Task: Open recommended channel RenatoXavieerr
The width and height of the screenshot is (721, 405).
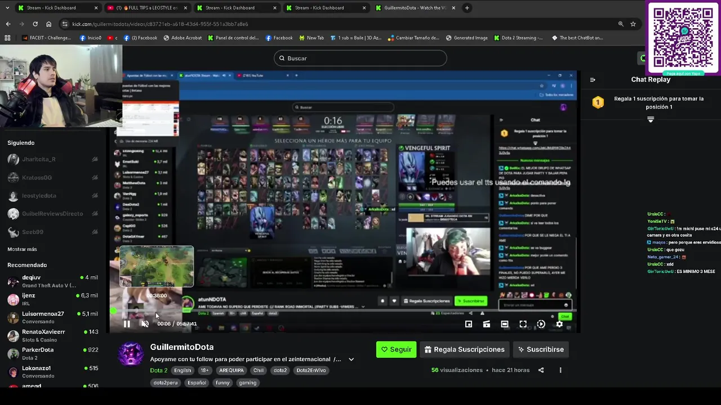Action: [x=54, y=336]
